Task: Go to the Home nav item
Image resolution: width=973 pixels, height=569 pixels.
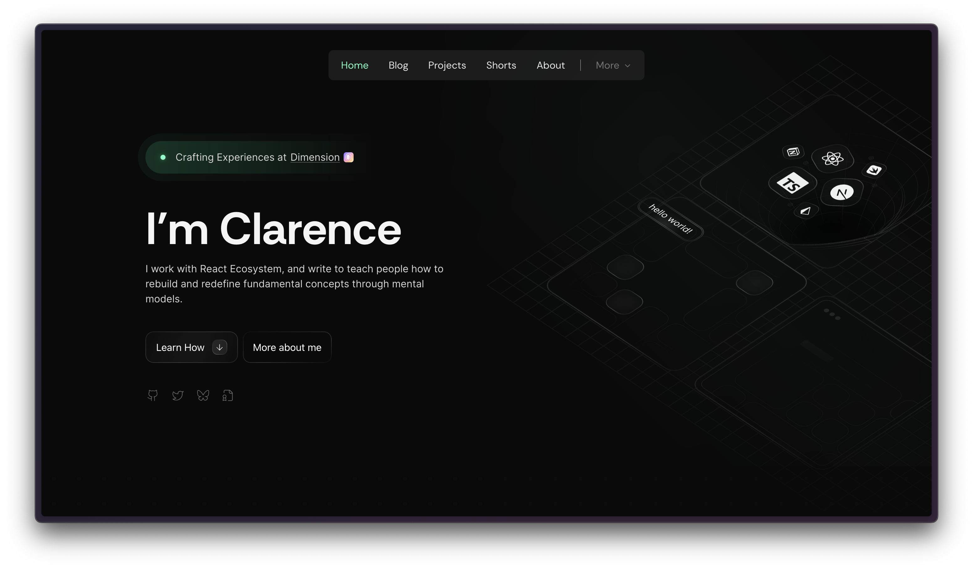Action: (355, 65)
